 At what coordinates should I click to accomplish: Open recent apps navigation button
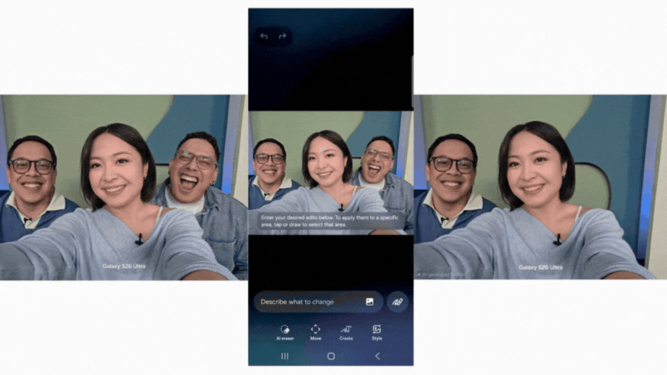pyautogui.click(x=285, y=356)
